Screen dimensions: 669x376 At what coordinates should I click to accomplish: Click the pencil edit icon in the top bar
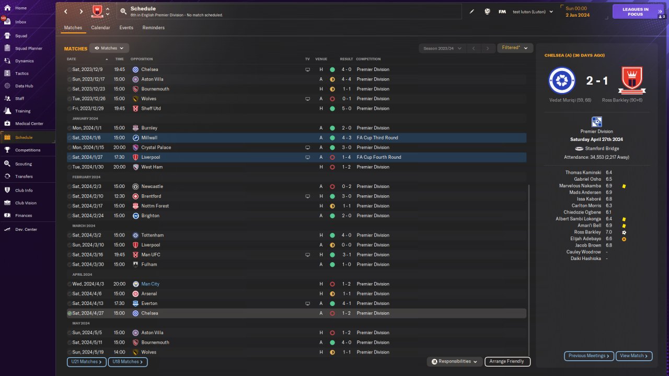[x=472, y=11]
